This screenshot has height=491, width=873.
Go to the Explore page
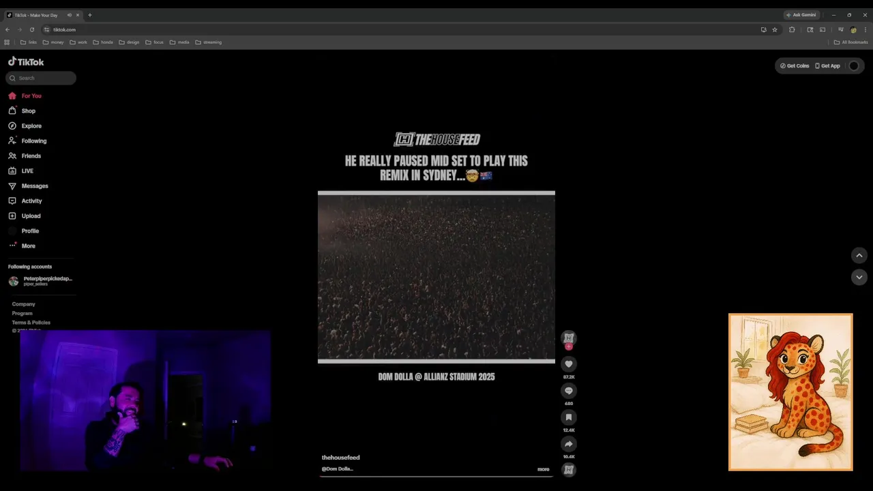[x=25, y=125]
